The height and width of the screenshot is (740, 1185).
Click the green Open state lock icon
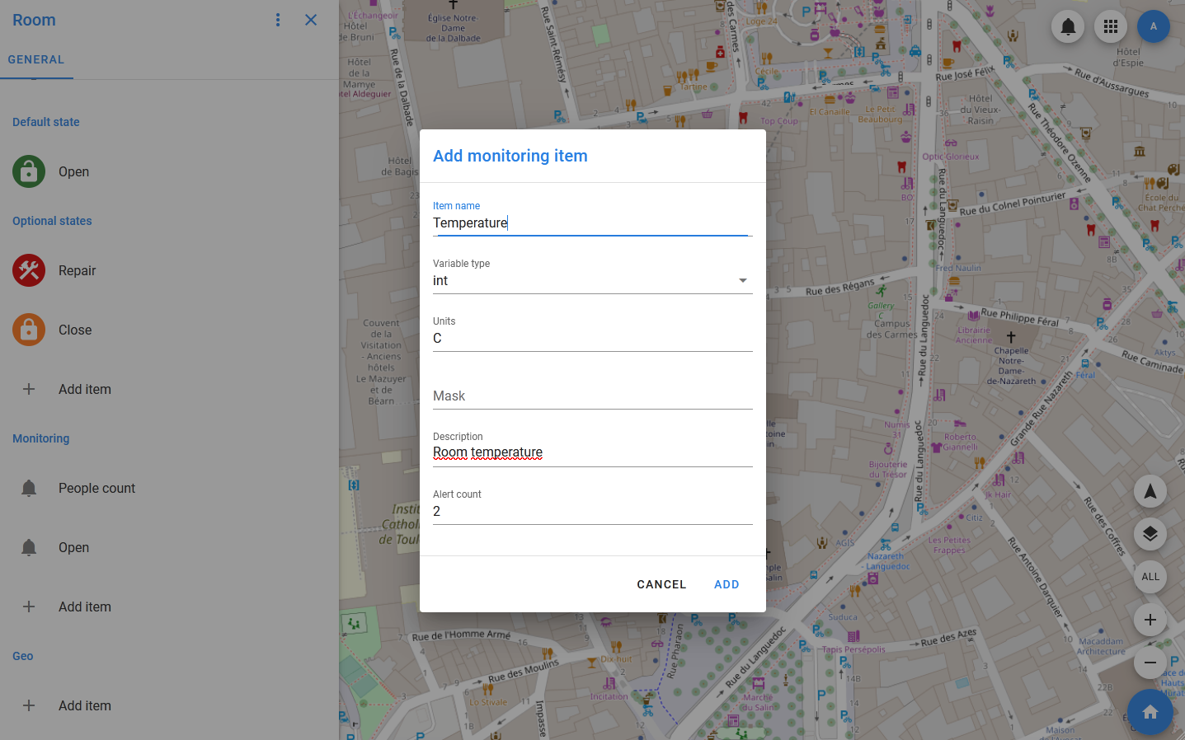[x=29, y=171]
